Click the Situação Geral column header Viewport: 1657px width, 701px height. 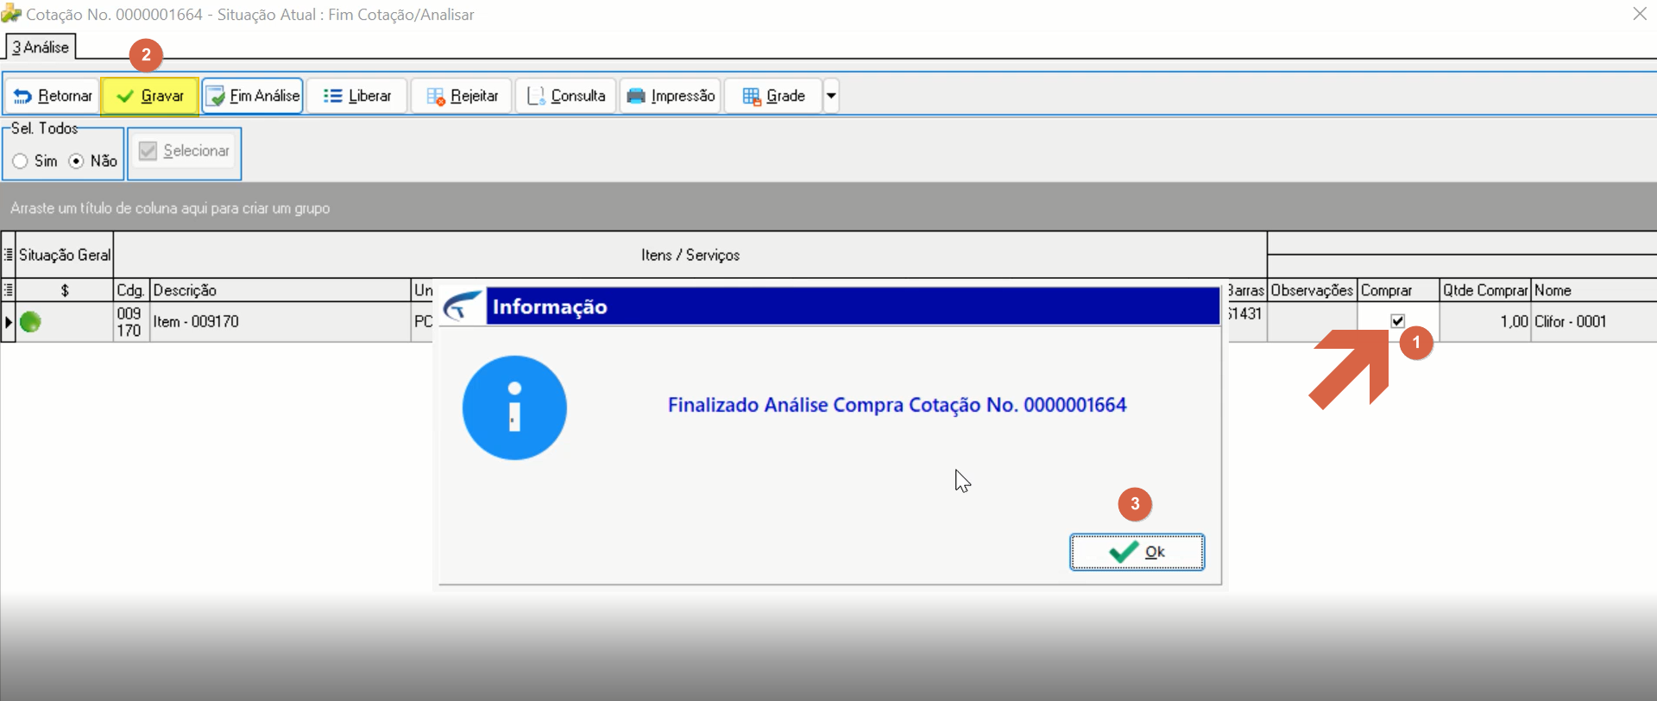tap(65, 255)
